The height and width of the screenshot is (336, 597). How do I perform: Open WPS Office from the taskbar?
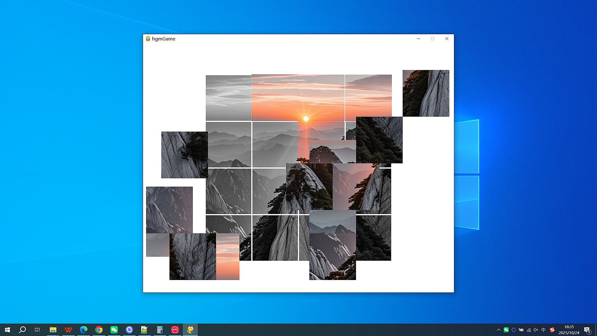pyautogui.click(x=68, y=330)
